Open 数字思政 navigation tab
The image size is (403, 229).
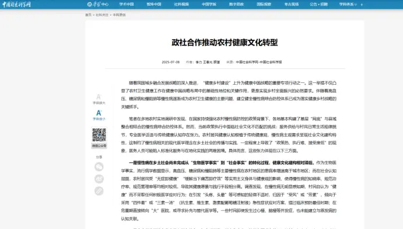tap(236, 4)
